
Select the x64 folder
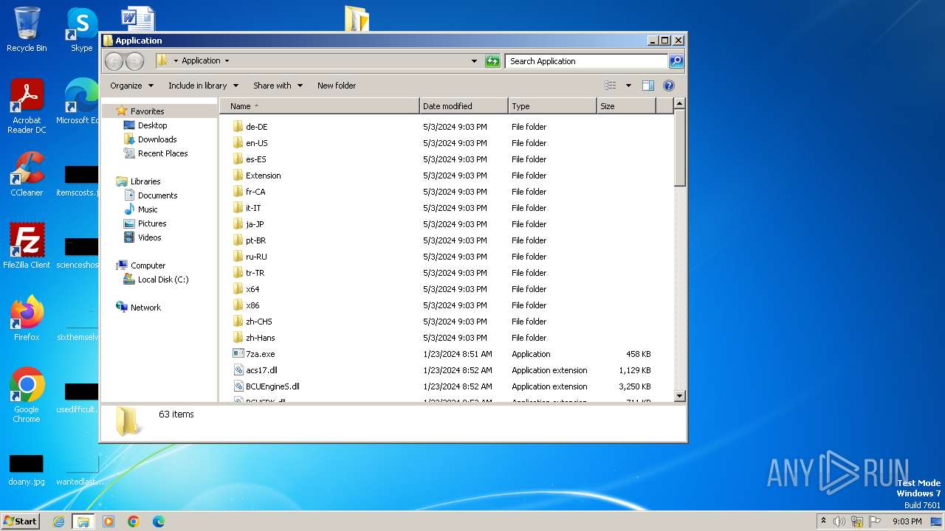click(x=252, y=289)
